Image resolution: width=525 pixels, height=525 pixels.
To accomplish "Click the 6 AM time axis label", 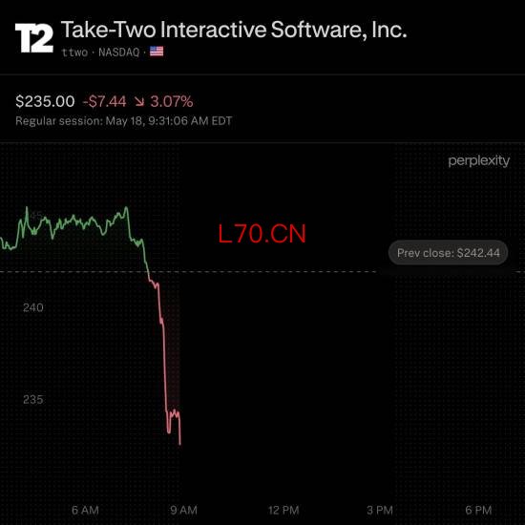I will pyautogui.click(x=85, y=511).
